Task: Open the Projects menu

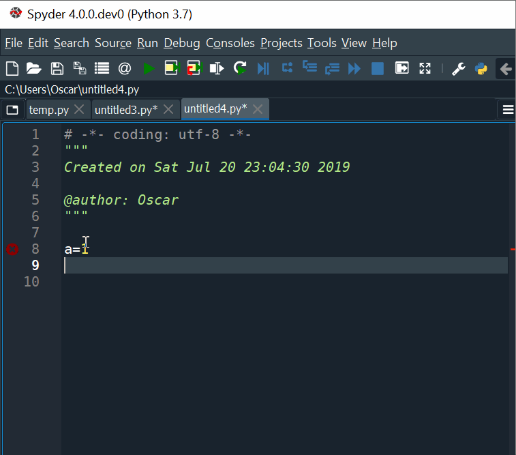Action: tap(281, 43)
